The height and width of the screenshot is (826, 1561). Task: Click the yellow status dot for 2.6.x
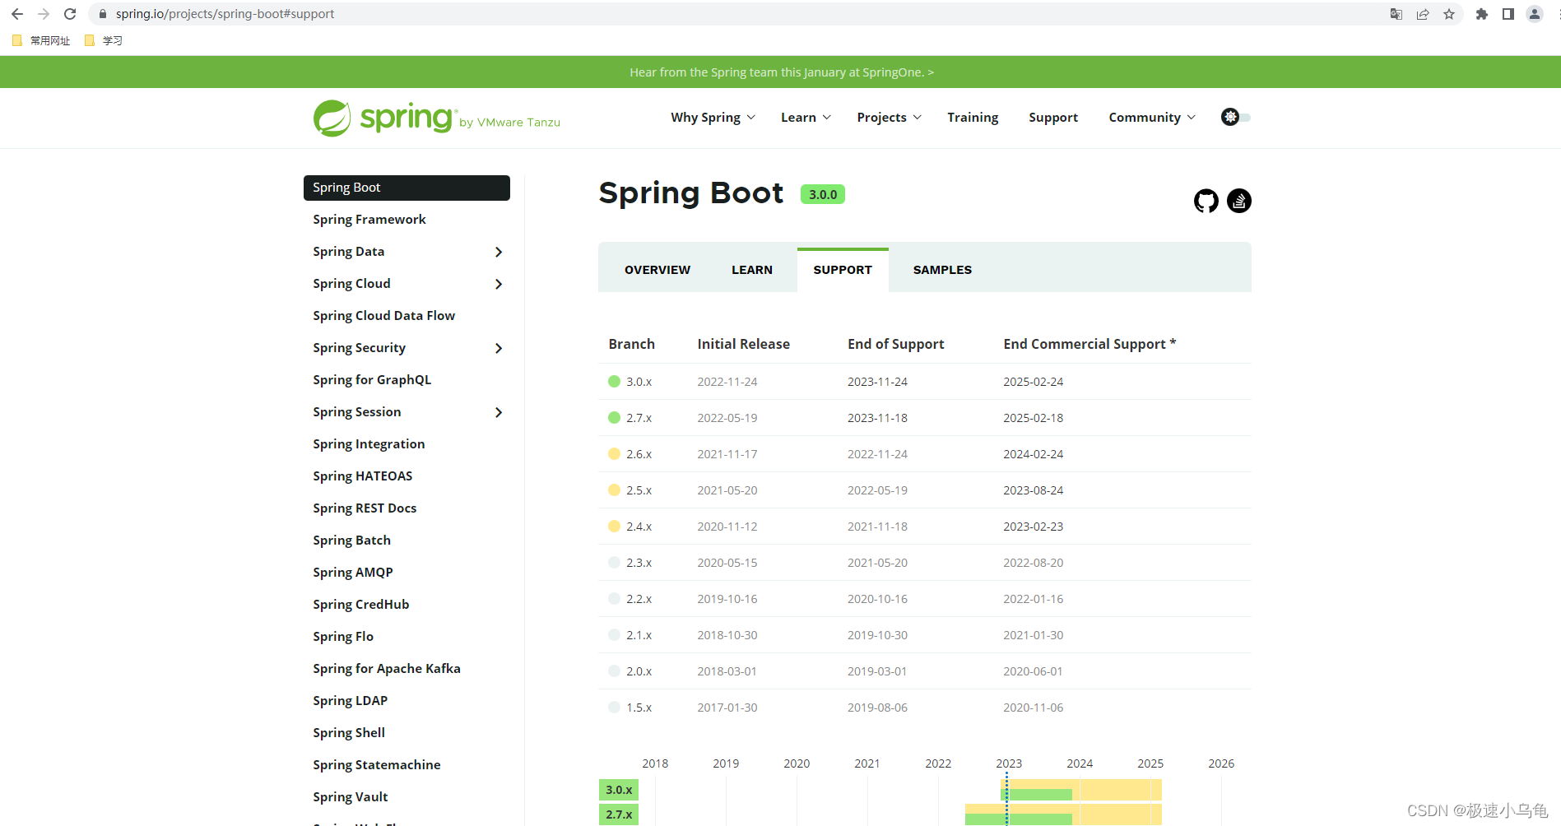(x=614, y=453)
